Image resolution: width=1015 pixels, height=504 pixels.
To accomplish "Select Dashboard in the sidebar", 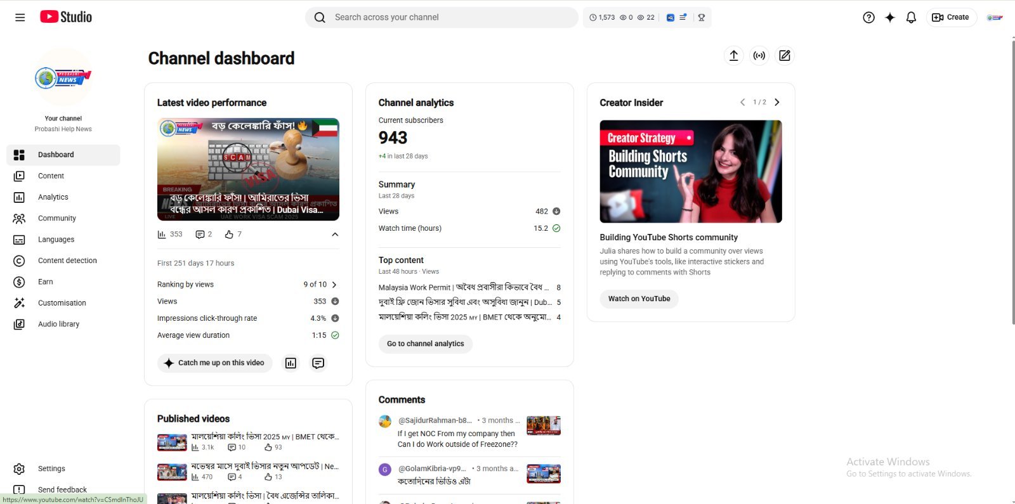I will (63, 155).
